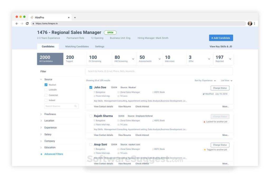This screenshot has width=270, height=176.
Task: Select the checkbox on Rajath Sharma's card
Action: pyautogui.click(x=90, y=116)
